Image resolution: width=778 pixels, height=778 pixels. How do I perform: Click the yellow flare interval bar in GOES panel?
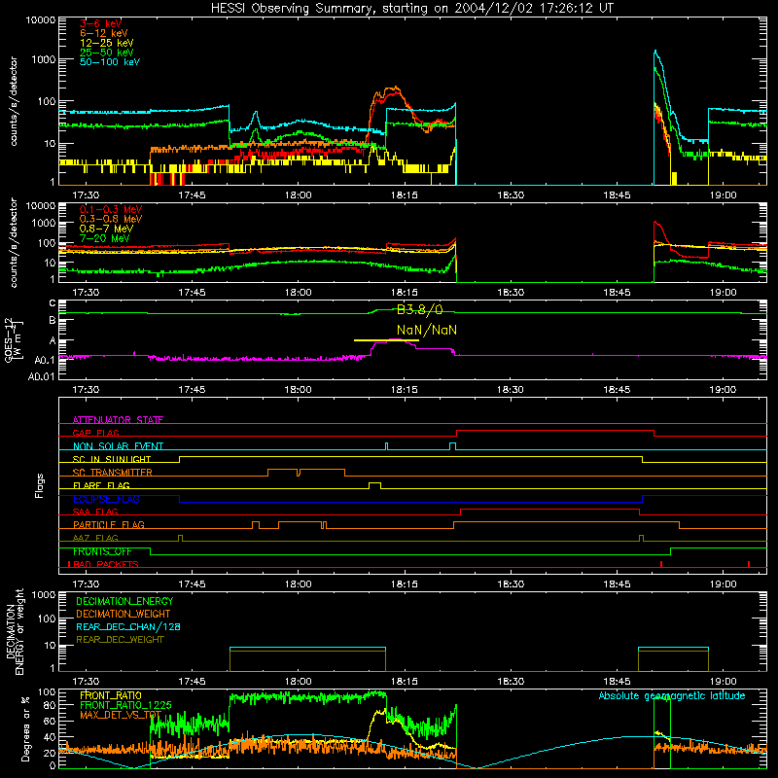tap(386, 340)
